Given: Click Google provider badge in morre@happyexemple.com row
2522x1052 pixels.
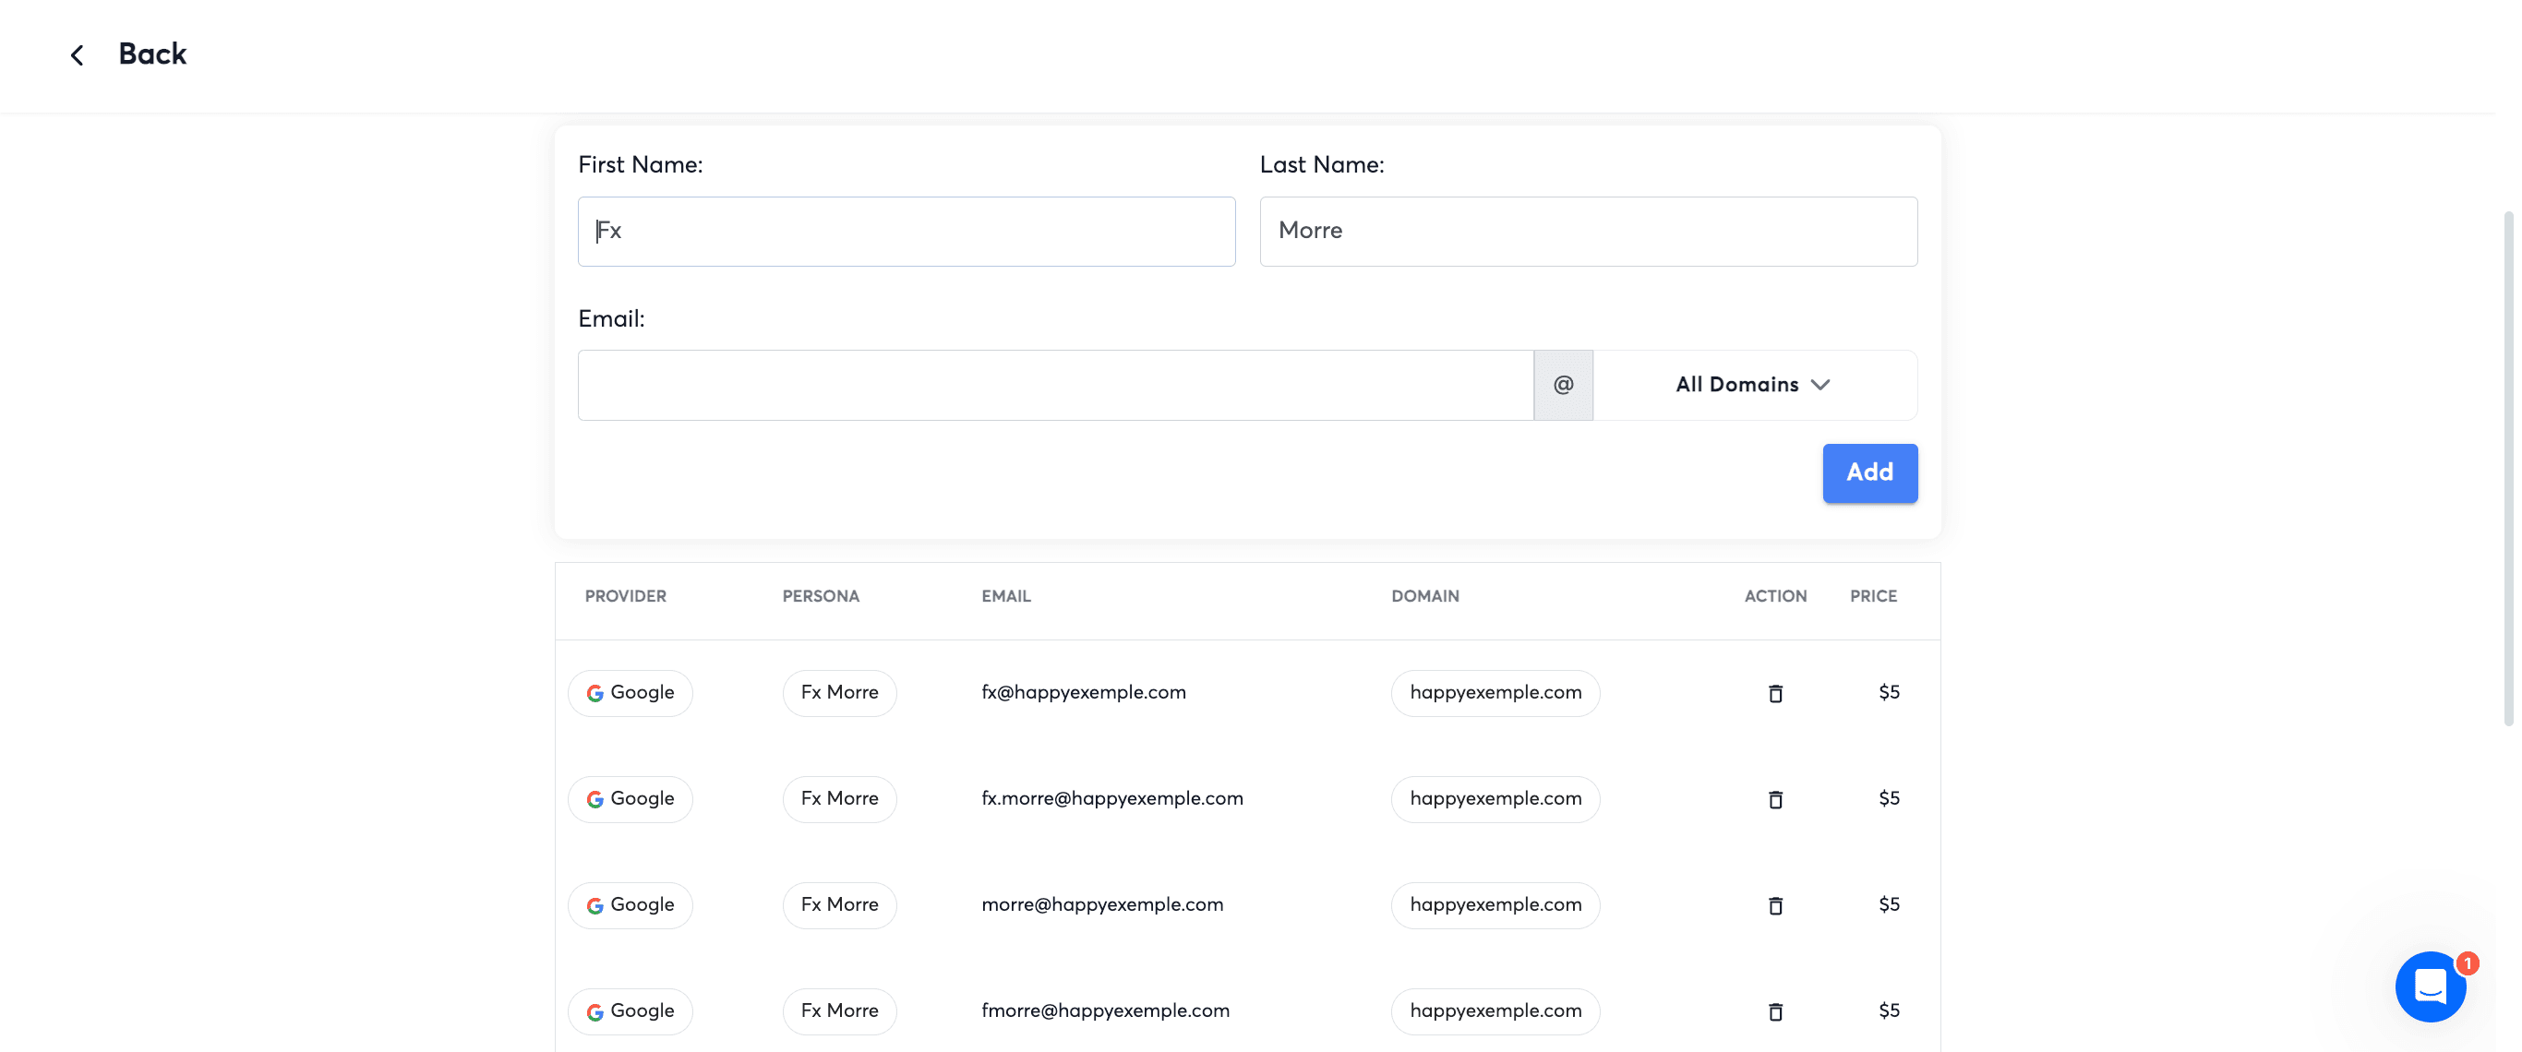Looking at the screenshot, I should coord(630,905).
